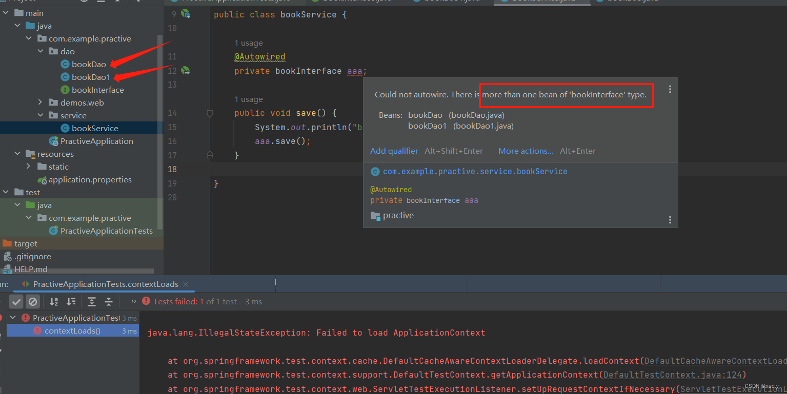Expand demos.web package
The height and width of the screenshot is (394, 787).
[41, 102]
